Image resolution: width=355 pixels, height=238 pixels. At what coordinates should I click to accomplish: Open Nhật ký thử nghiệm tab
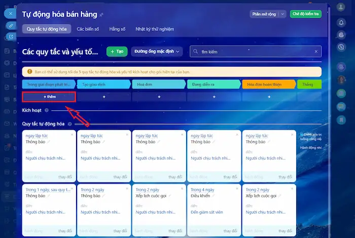click(155, 29)
